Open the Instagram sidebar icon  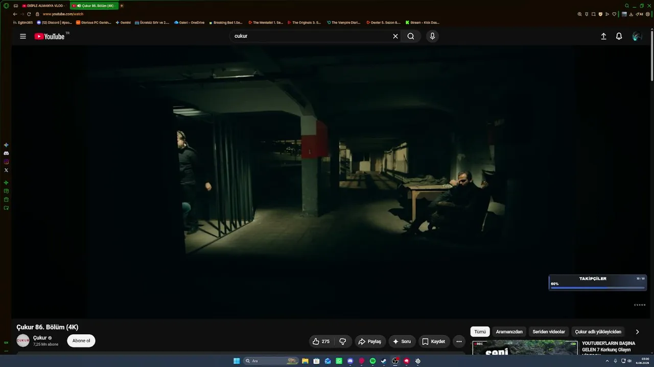[6, 162]
